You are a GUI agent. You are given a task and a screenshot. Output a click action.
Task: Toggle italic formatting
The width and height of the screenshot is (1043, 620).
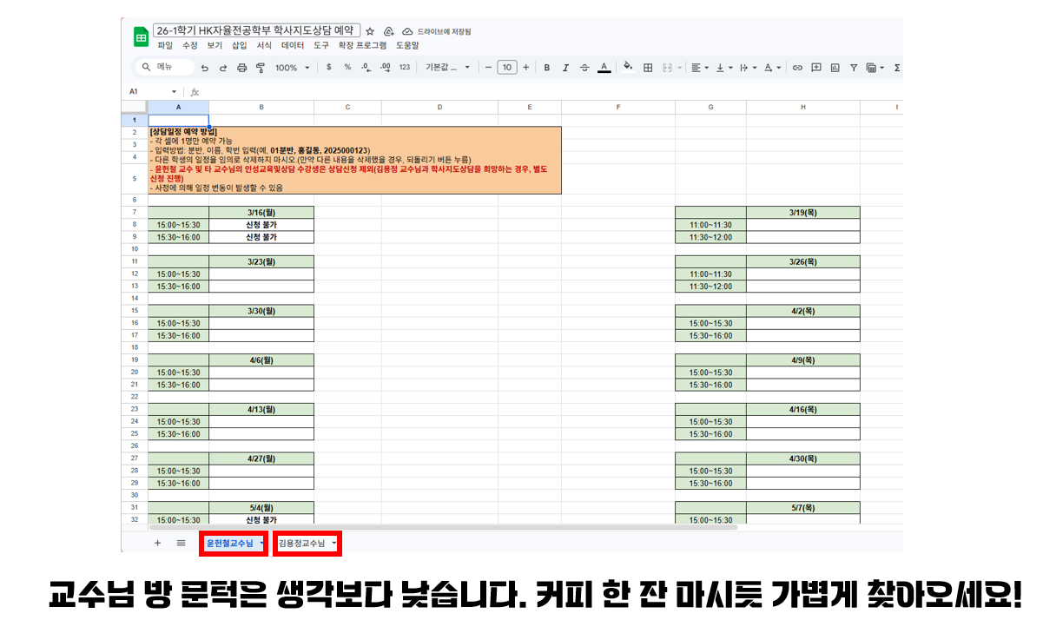(565, 68)
